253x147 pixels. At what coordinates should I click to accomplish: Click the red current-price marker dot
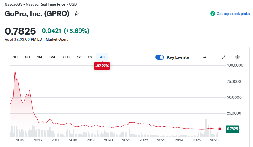(220, 129)
